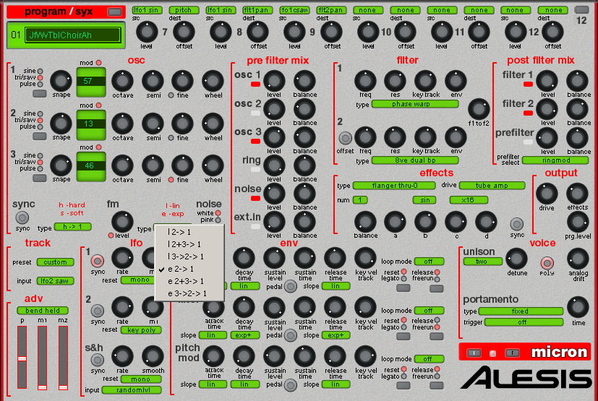Screen dimensions: 598x401
Task: Click the portamento time knob
Action: [578, 307]
